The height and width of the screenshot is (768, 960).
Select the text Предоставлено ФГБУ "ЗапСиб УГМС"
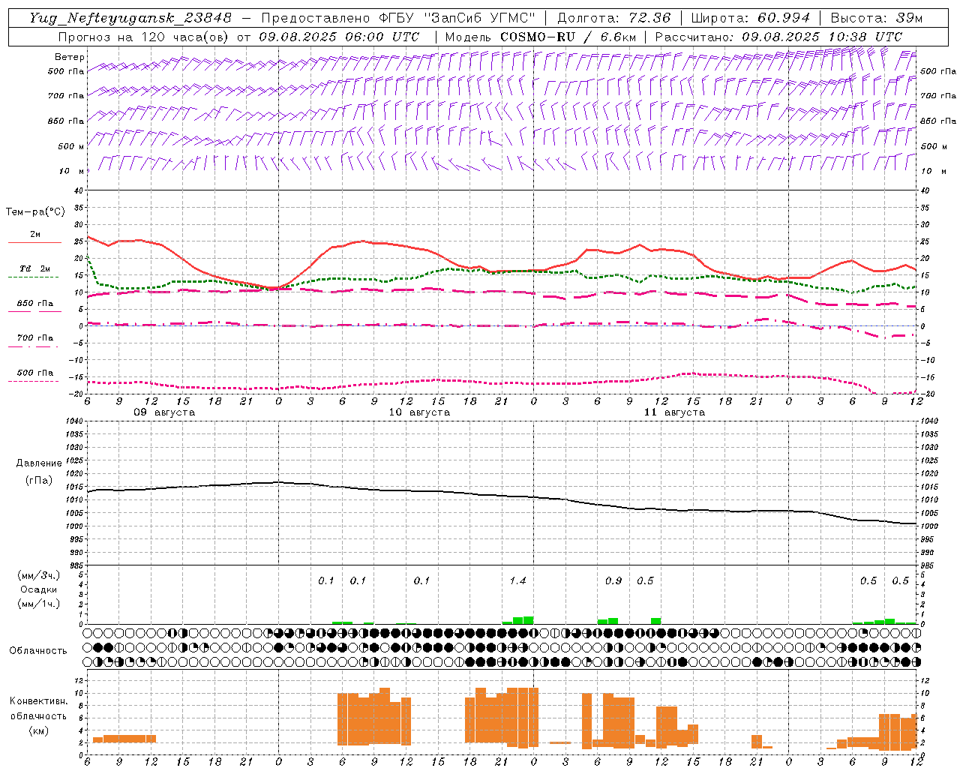pyautogui.click(x=398, y=18)
